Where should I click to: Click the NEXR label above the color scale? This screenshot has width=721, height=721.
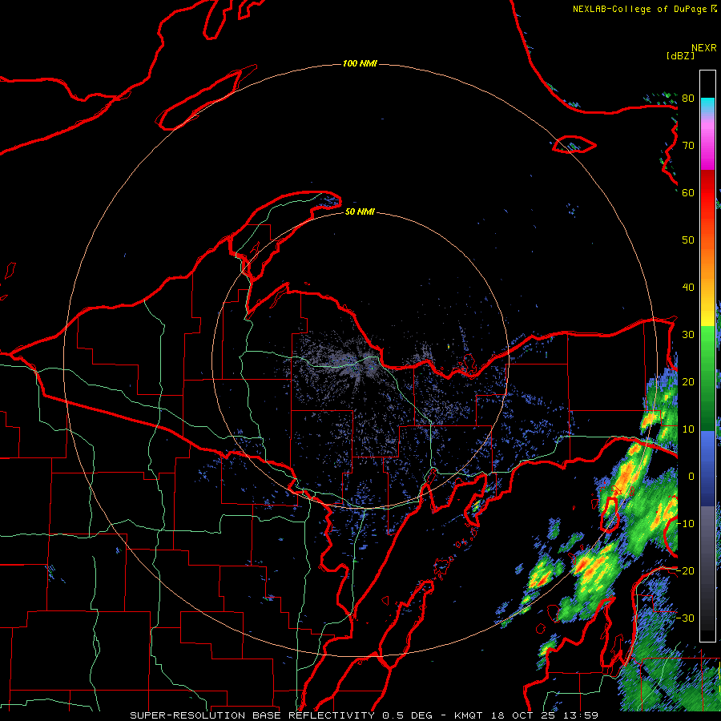coord(703,48)
